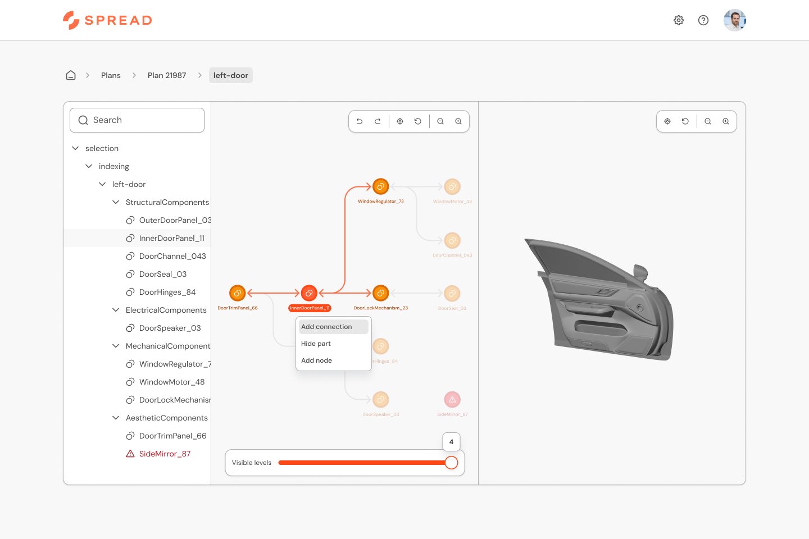809x539 pixels.
Task: Select the DoorLockMechanism_23 graph node
Action: (380, 293)
